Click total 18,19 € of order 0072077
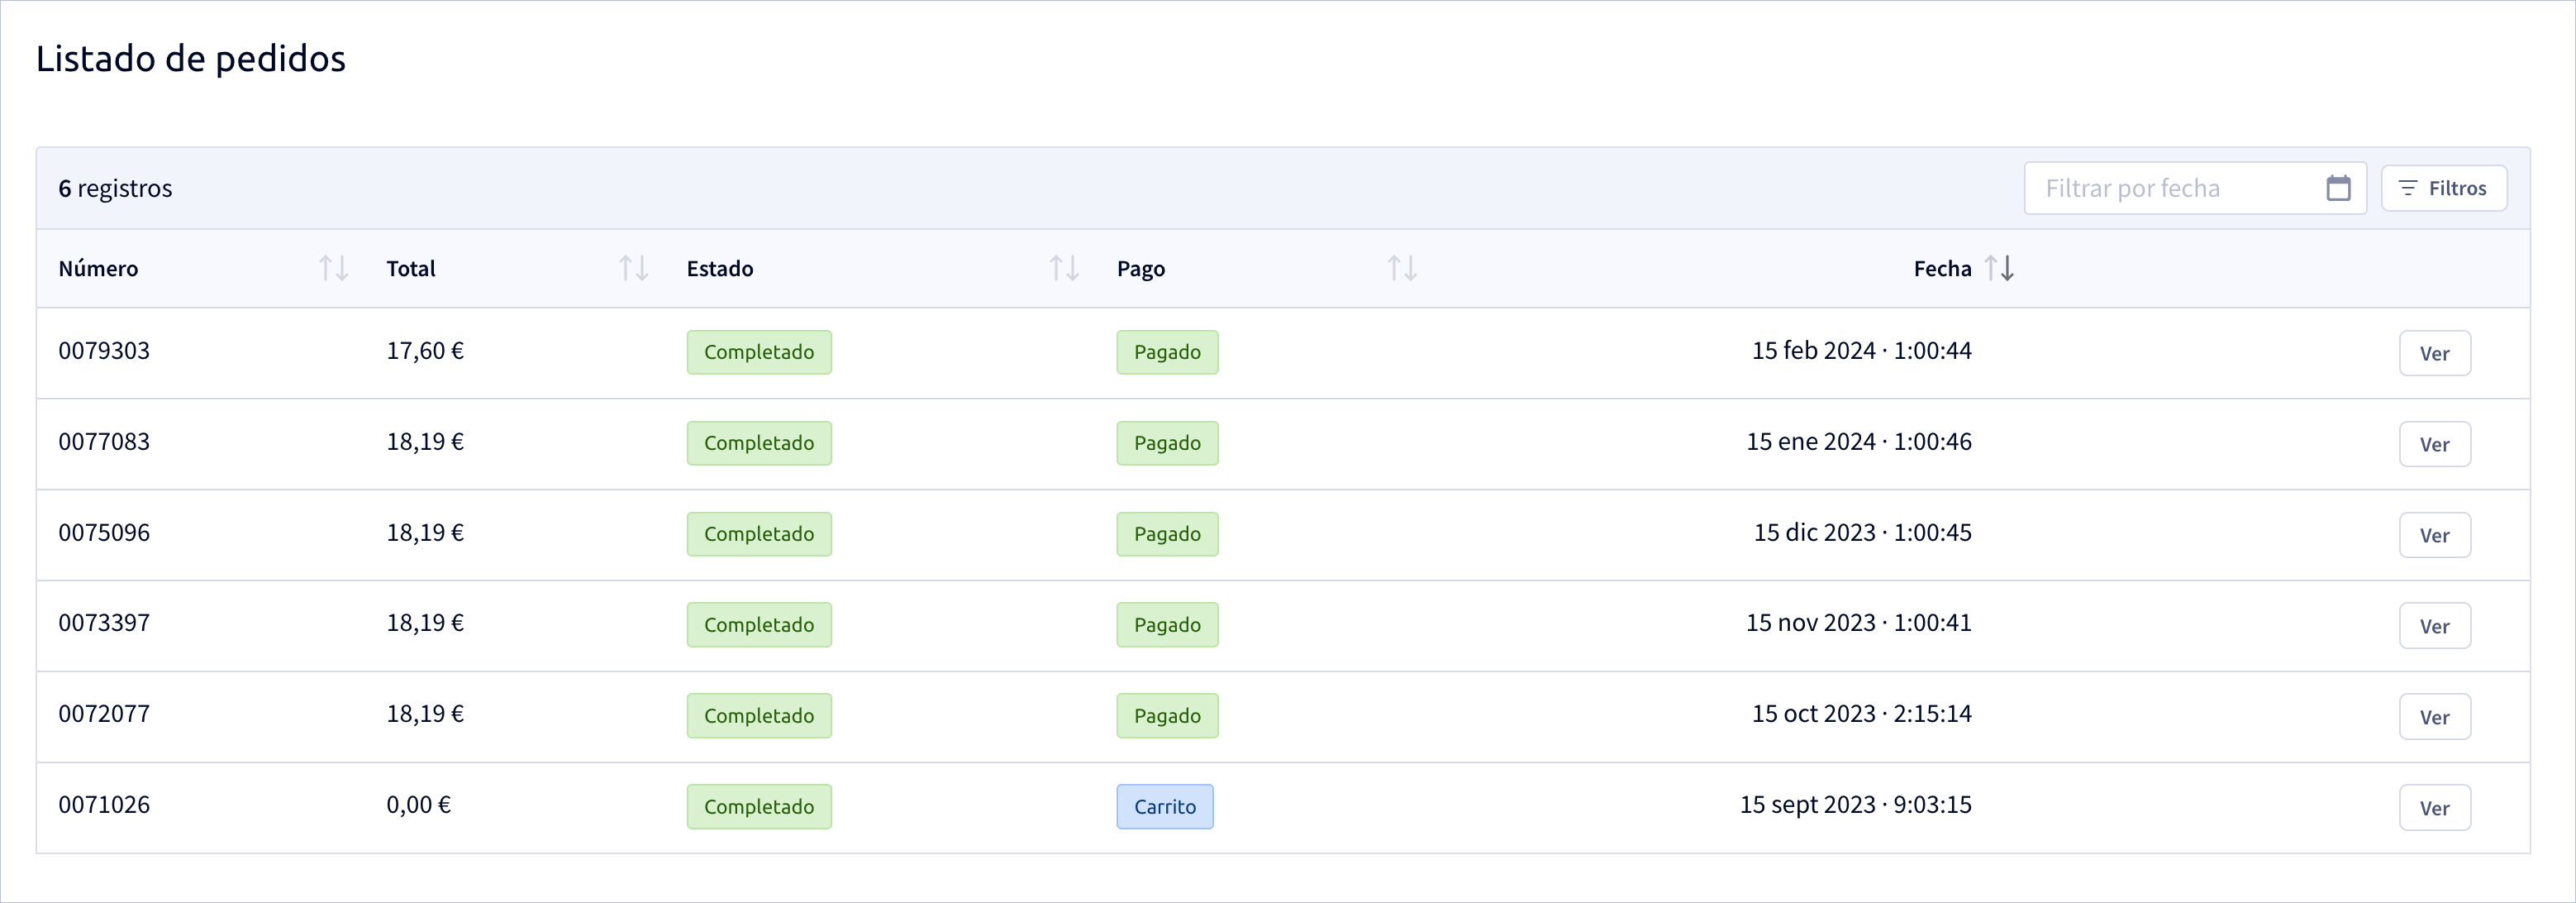 [425, 714]
